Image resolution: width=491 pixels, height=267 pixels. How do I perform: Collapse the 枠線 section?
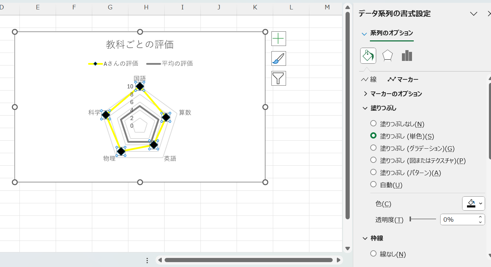tap(365, 238)
